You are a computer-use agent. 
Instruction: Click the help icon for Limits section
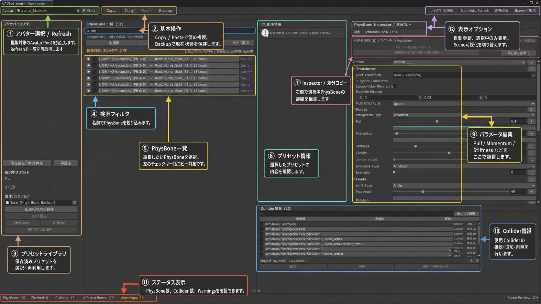(531, 179)
